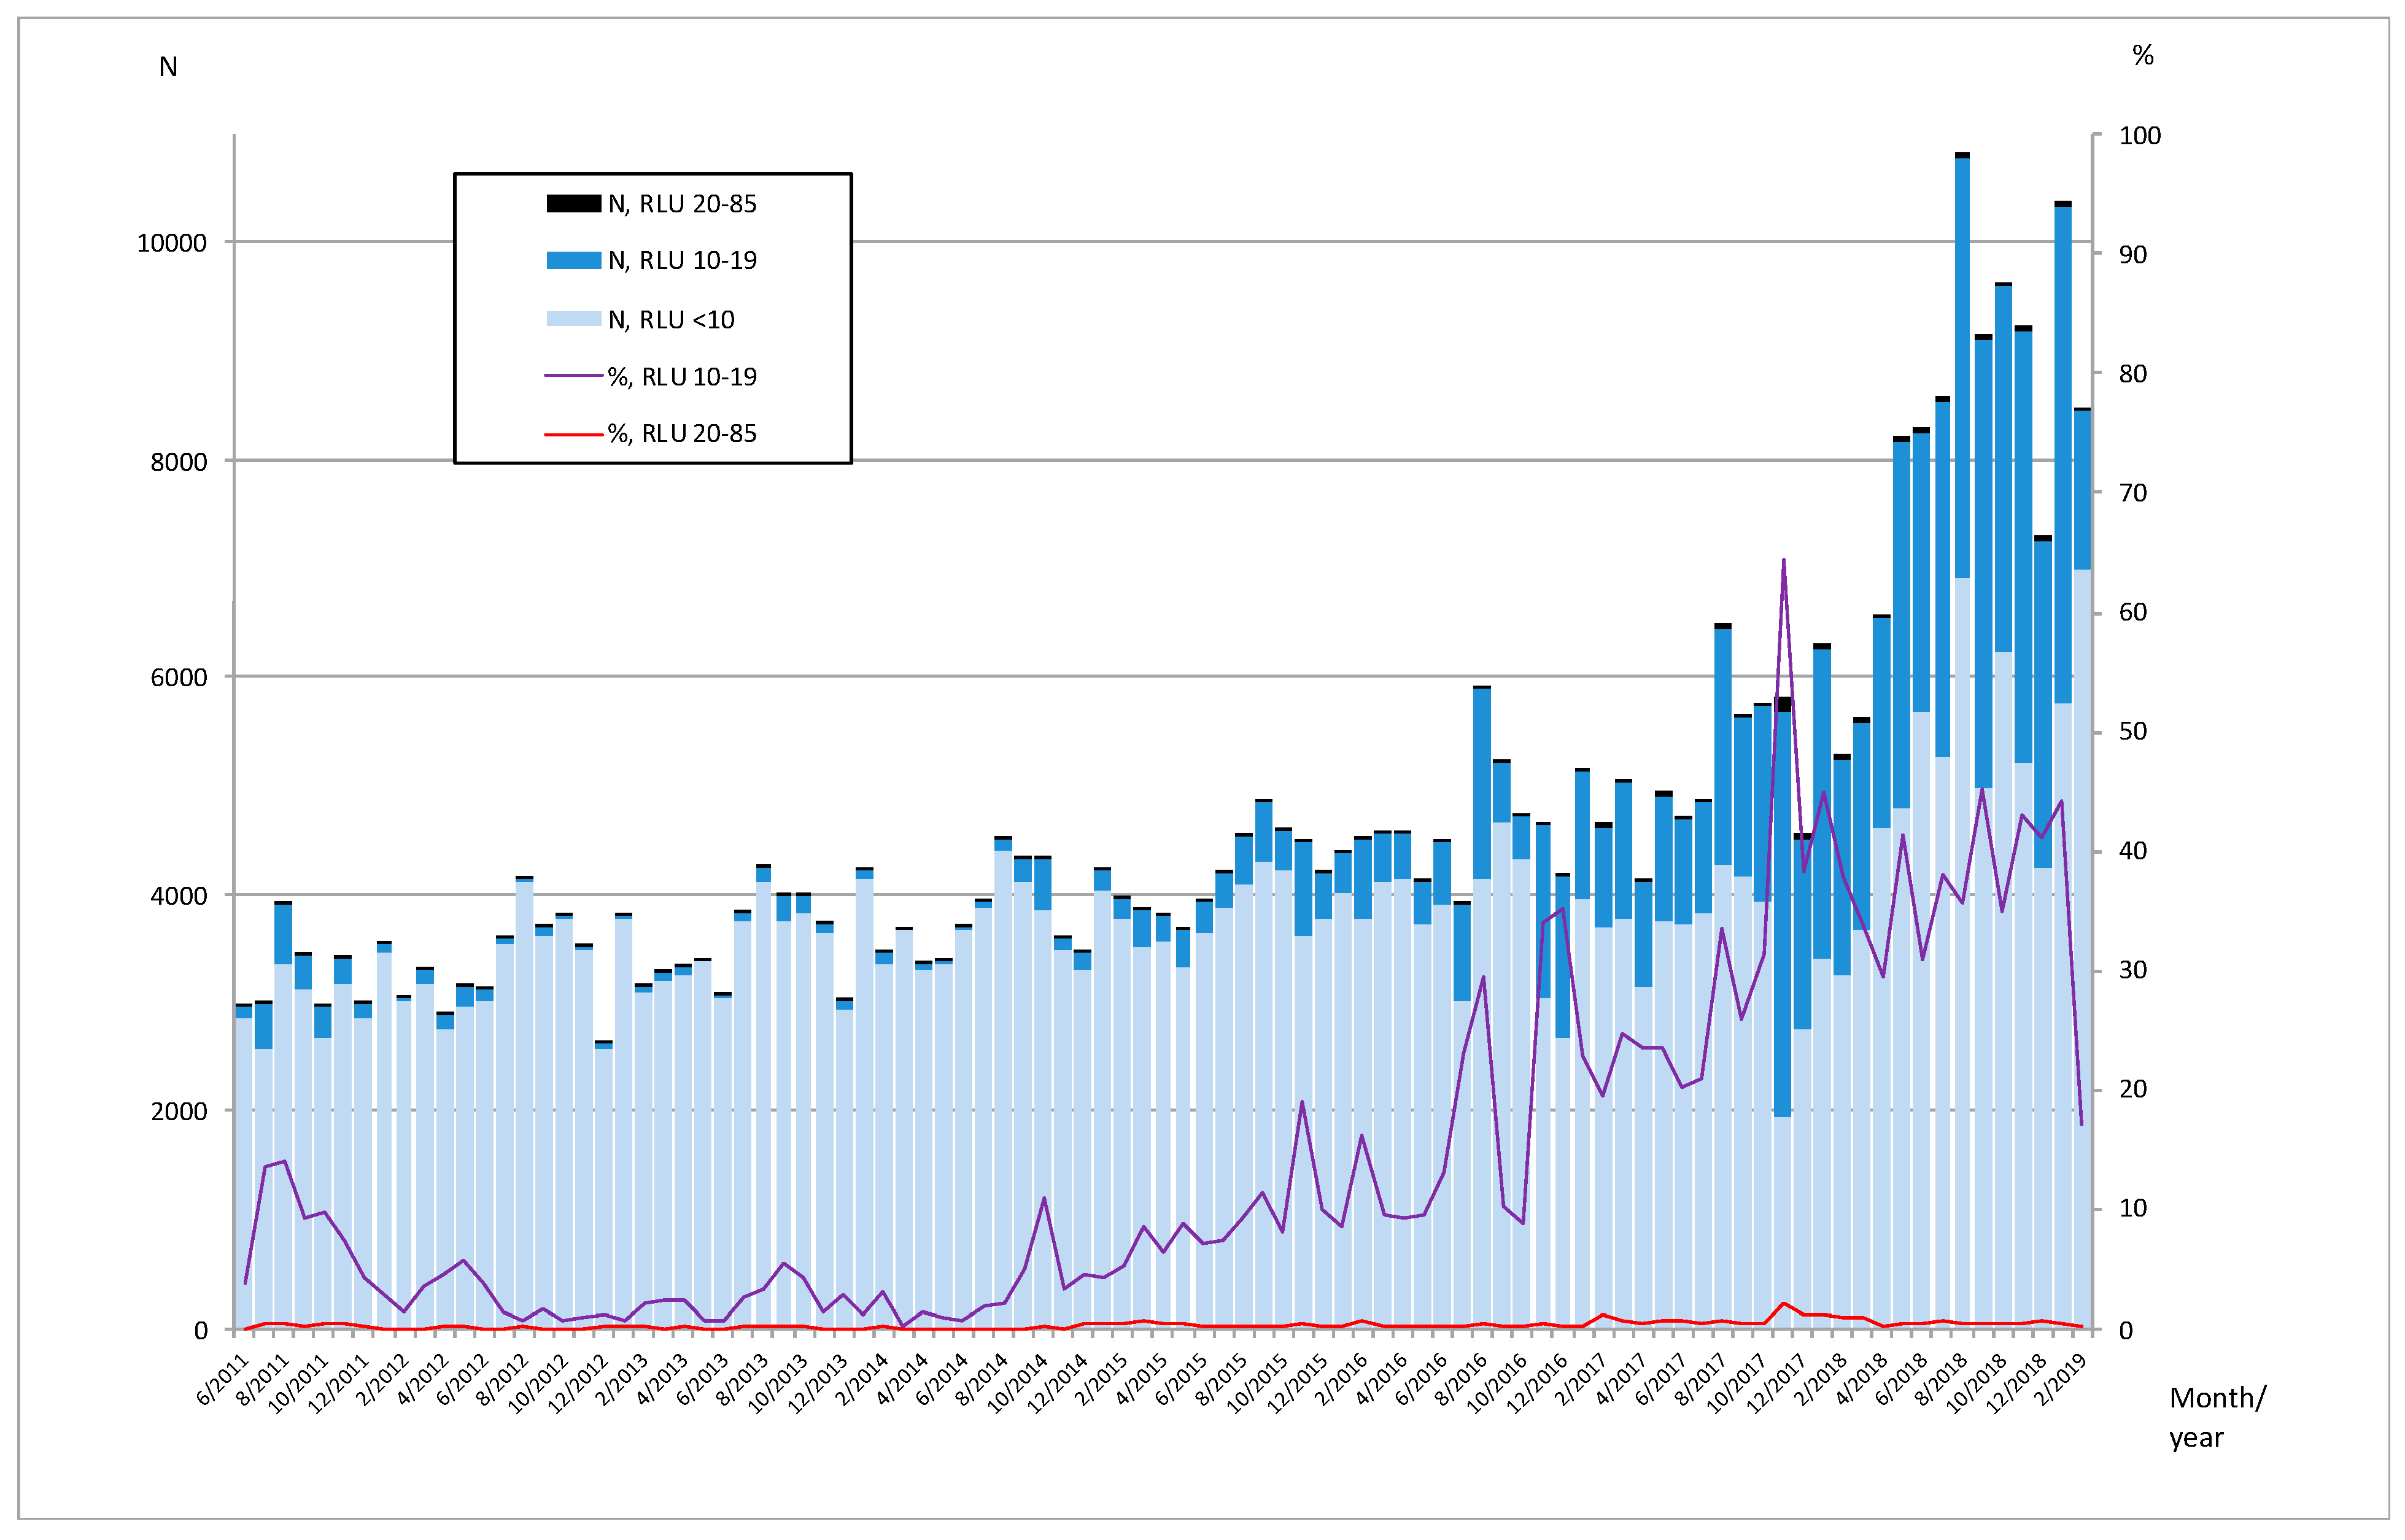
Task: Click the 10000 left axis label
Action: (171, 243)
